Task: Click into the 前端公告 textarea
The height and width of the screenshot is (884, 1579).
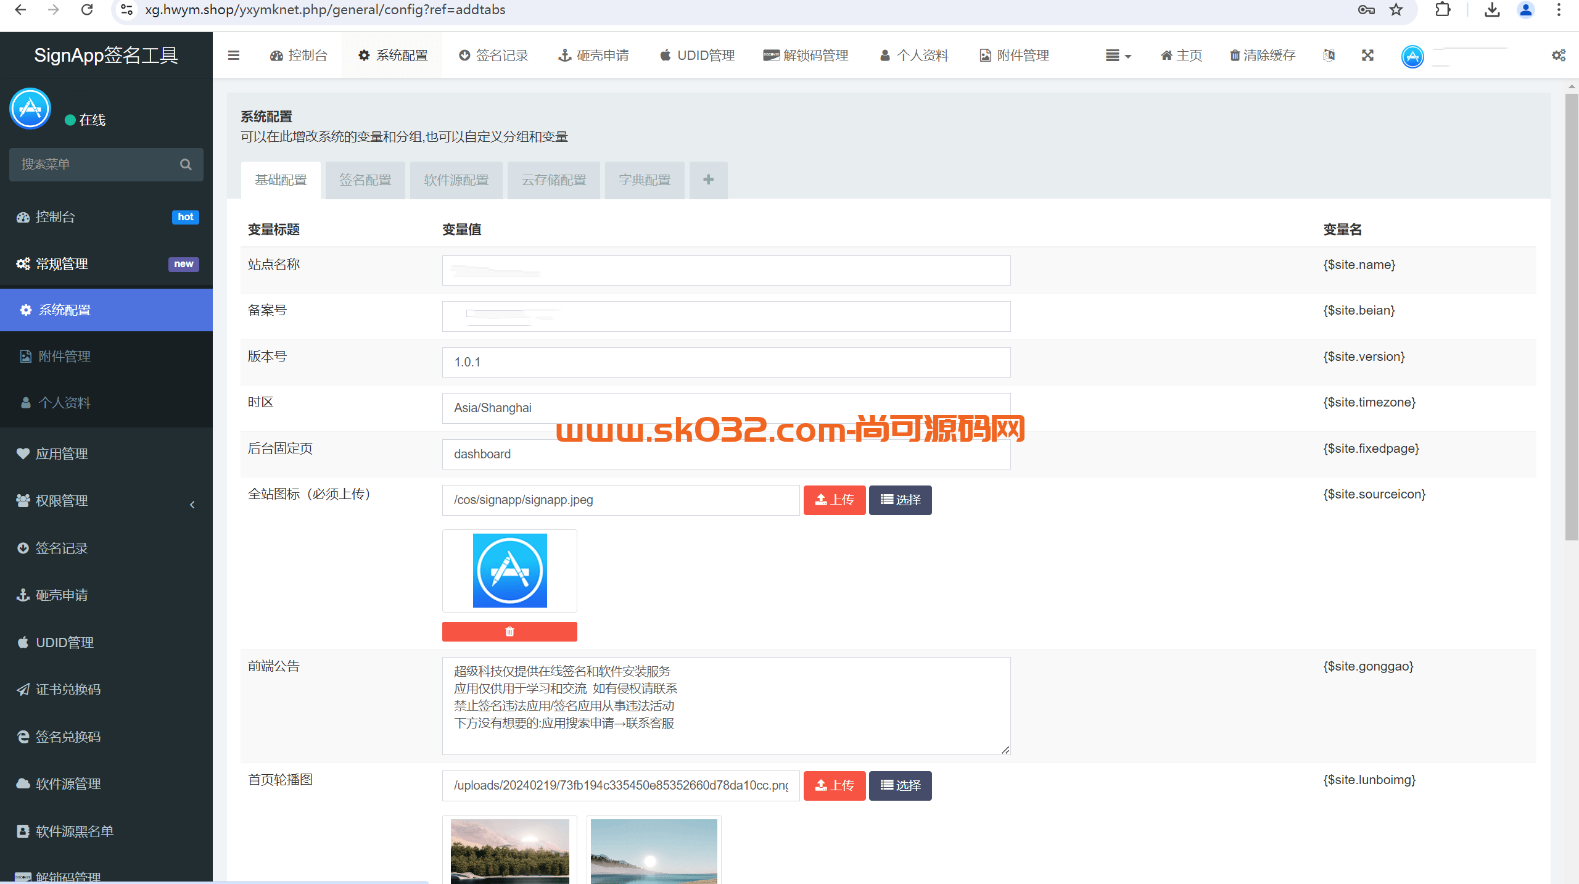Action: [726, 706]
